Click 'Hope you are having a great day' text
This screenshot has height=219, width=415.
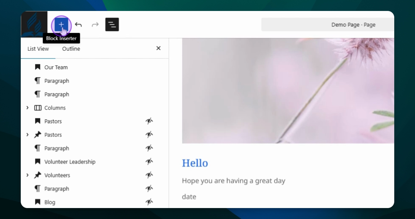(233, 181)
